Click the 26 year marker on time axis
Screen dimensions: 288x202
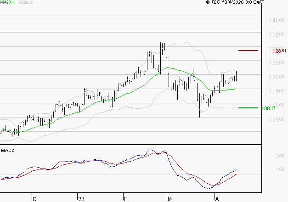pyautogui.click(x=81, y=199)
